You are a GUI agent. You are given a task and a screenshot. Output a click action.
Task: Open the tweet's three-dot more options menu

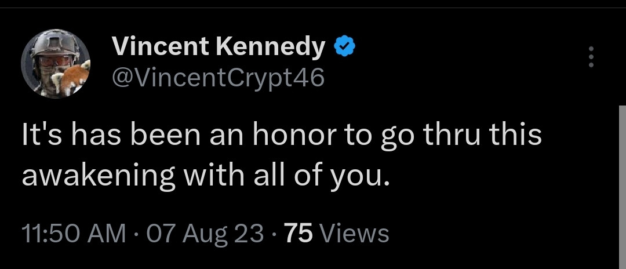[x=591, y=57]
